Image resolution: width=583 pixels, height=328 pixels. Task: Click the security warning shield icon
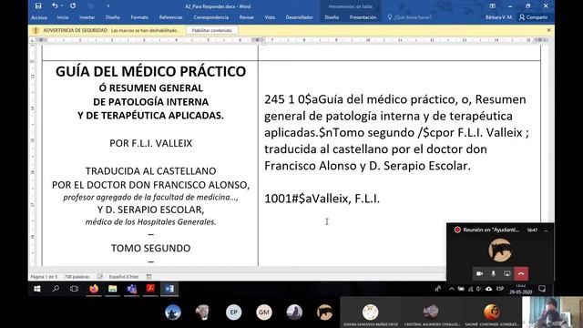pos(36,30)
